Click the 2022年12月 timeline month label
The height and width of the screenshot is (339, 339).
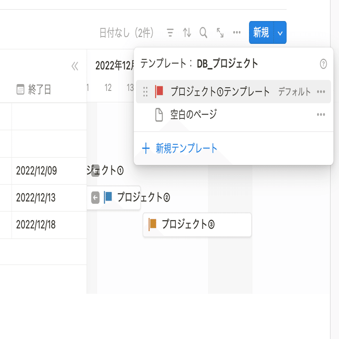[115, 65]
